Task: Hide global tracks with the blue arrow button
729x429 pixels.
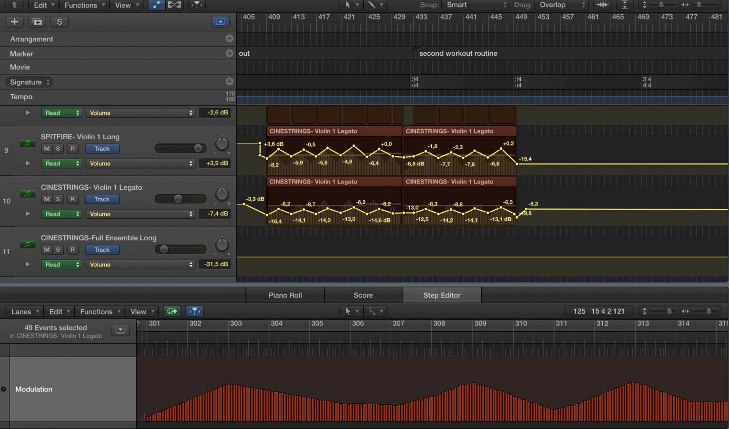Action: point(220,22)
